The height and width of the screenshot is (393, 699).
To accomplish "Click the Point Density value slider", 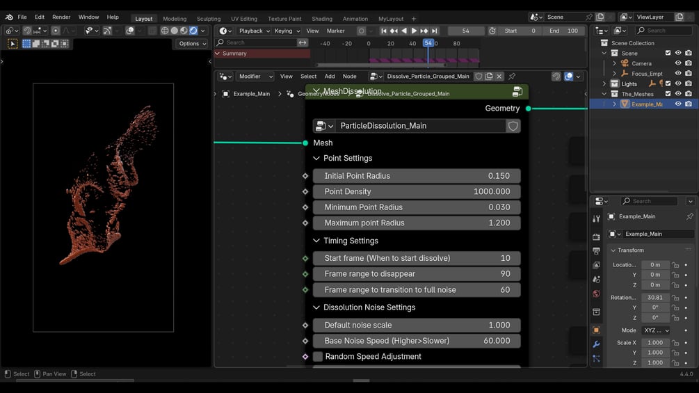I will tap(417, 192).
